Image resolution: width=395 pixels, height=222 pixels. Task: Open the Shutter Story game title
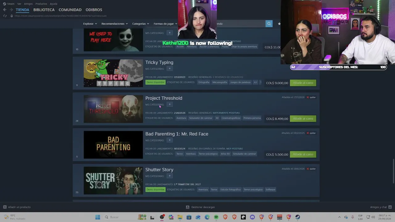[159, 170]
